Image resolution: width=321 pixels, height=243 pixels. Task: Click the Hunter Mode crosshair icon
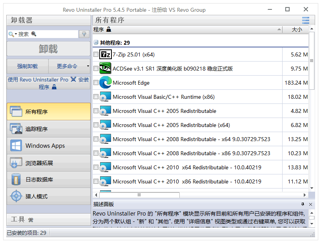coord(16,196)
